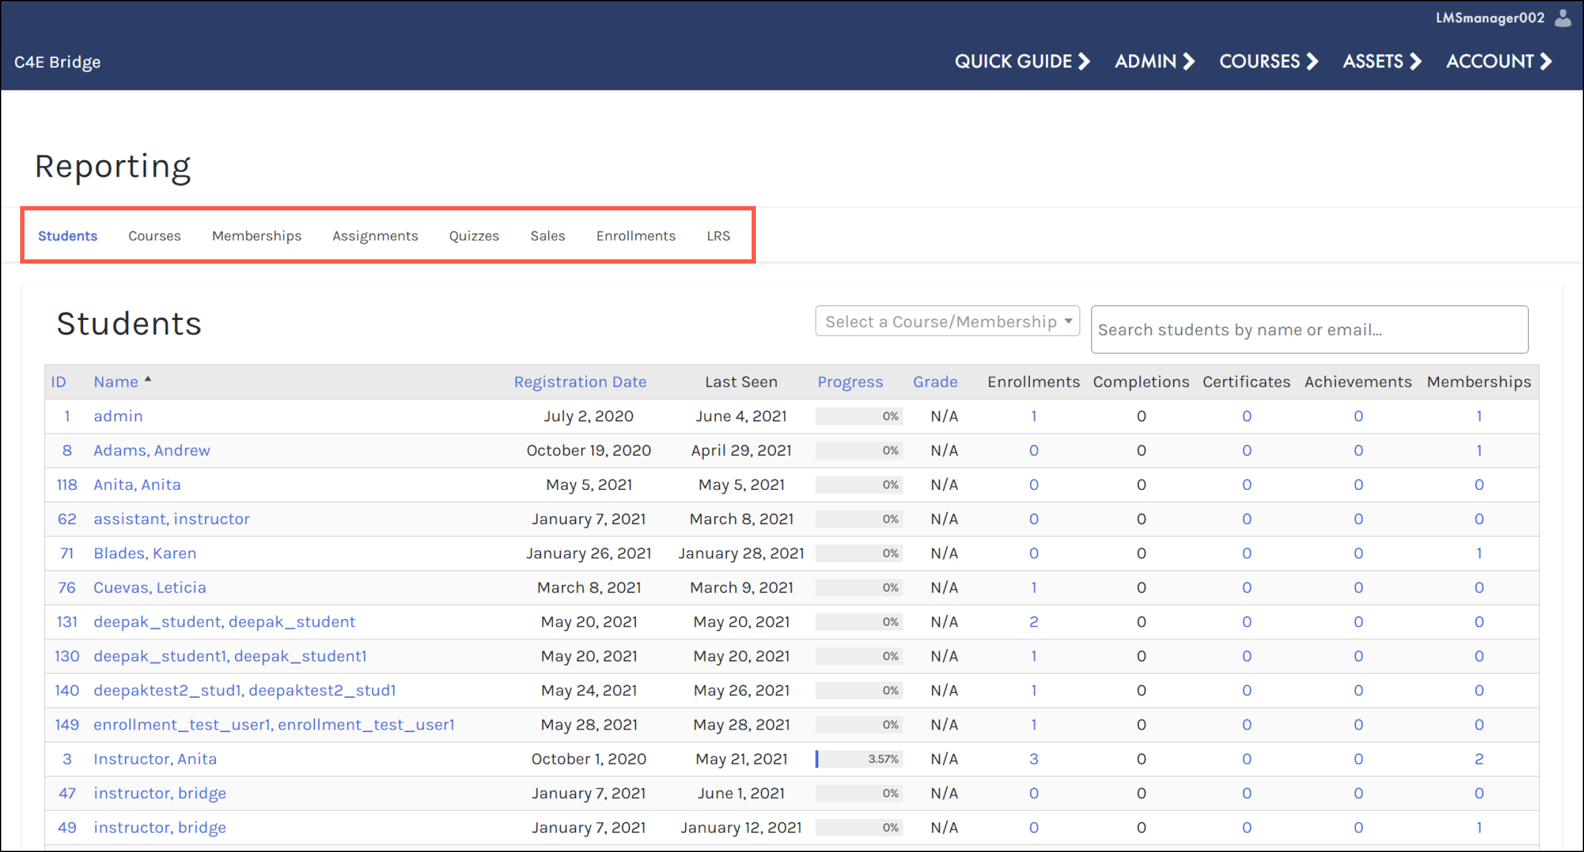Click admin's certificates count 0
The width and height of the screenshot is (1584, 852).
pyautogui.click(x=1246, y=417)
